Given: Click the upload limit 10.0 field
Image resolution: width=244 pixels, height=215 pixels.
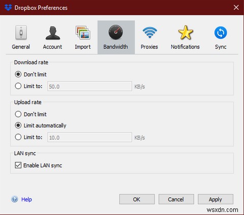Looking at the screenshot, I should click(x=89, y=137).
